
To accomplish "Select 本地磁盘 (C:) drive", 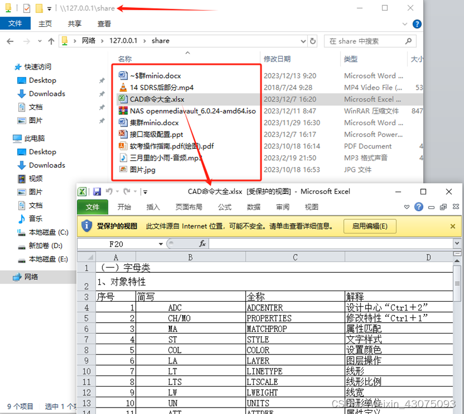I will point(48,232).
